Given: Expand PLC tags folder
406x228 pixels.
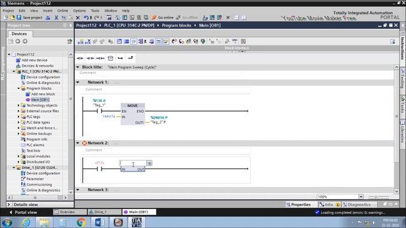Looking at the screenshot, I should (18, 117).
